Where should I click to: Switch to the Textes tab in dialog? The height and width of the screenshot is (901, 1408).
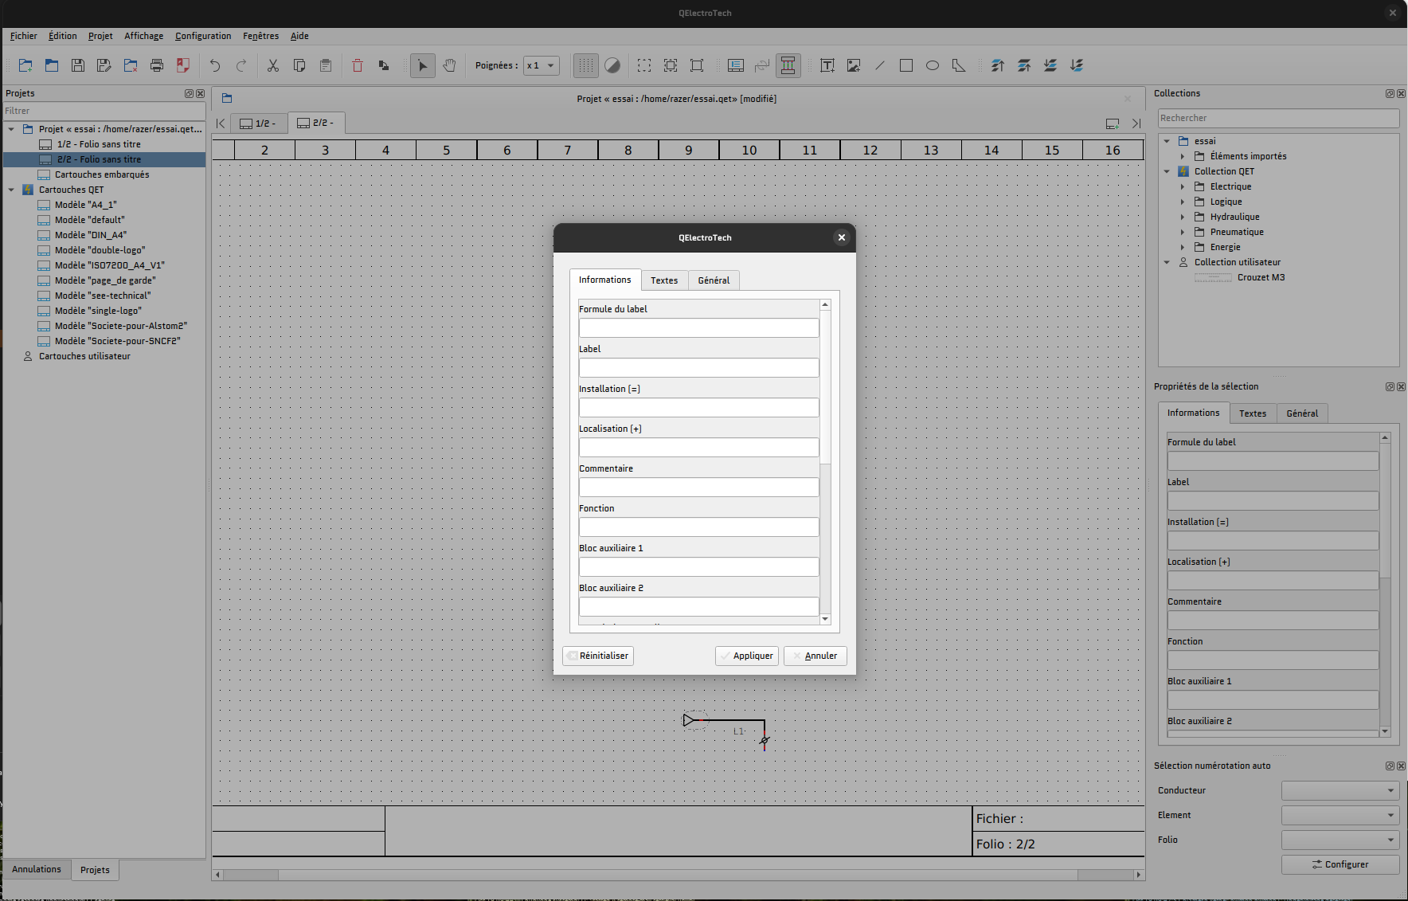664,280
